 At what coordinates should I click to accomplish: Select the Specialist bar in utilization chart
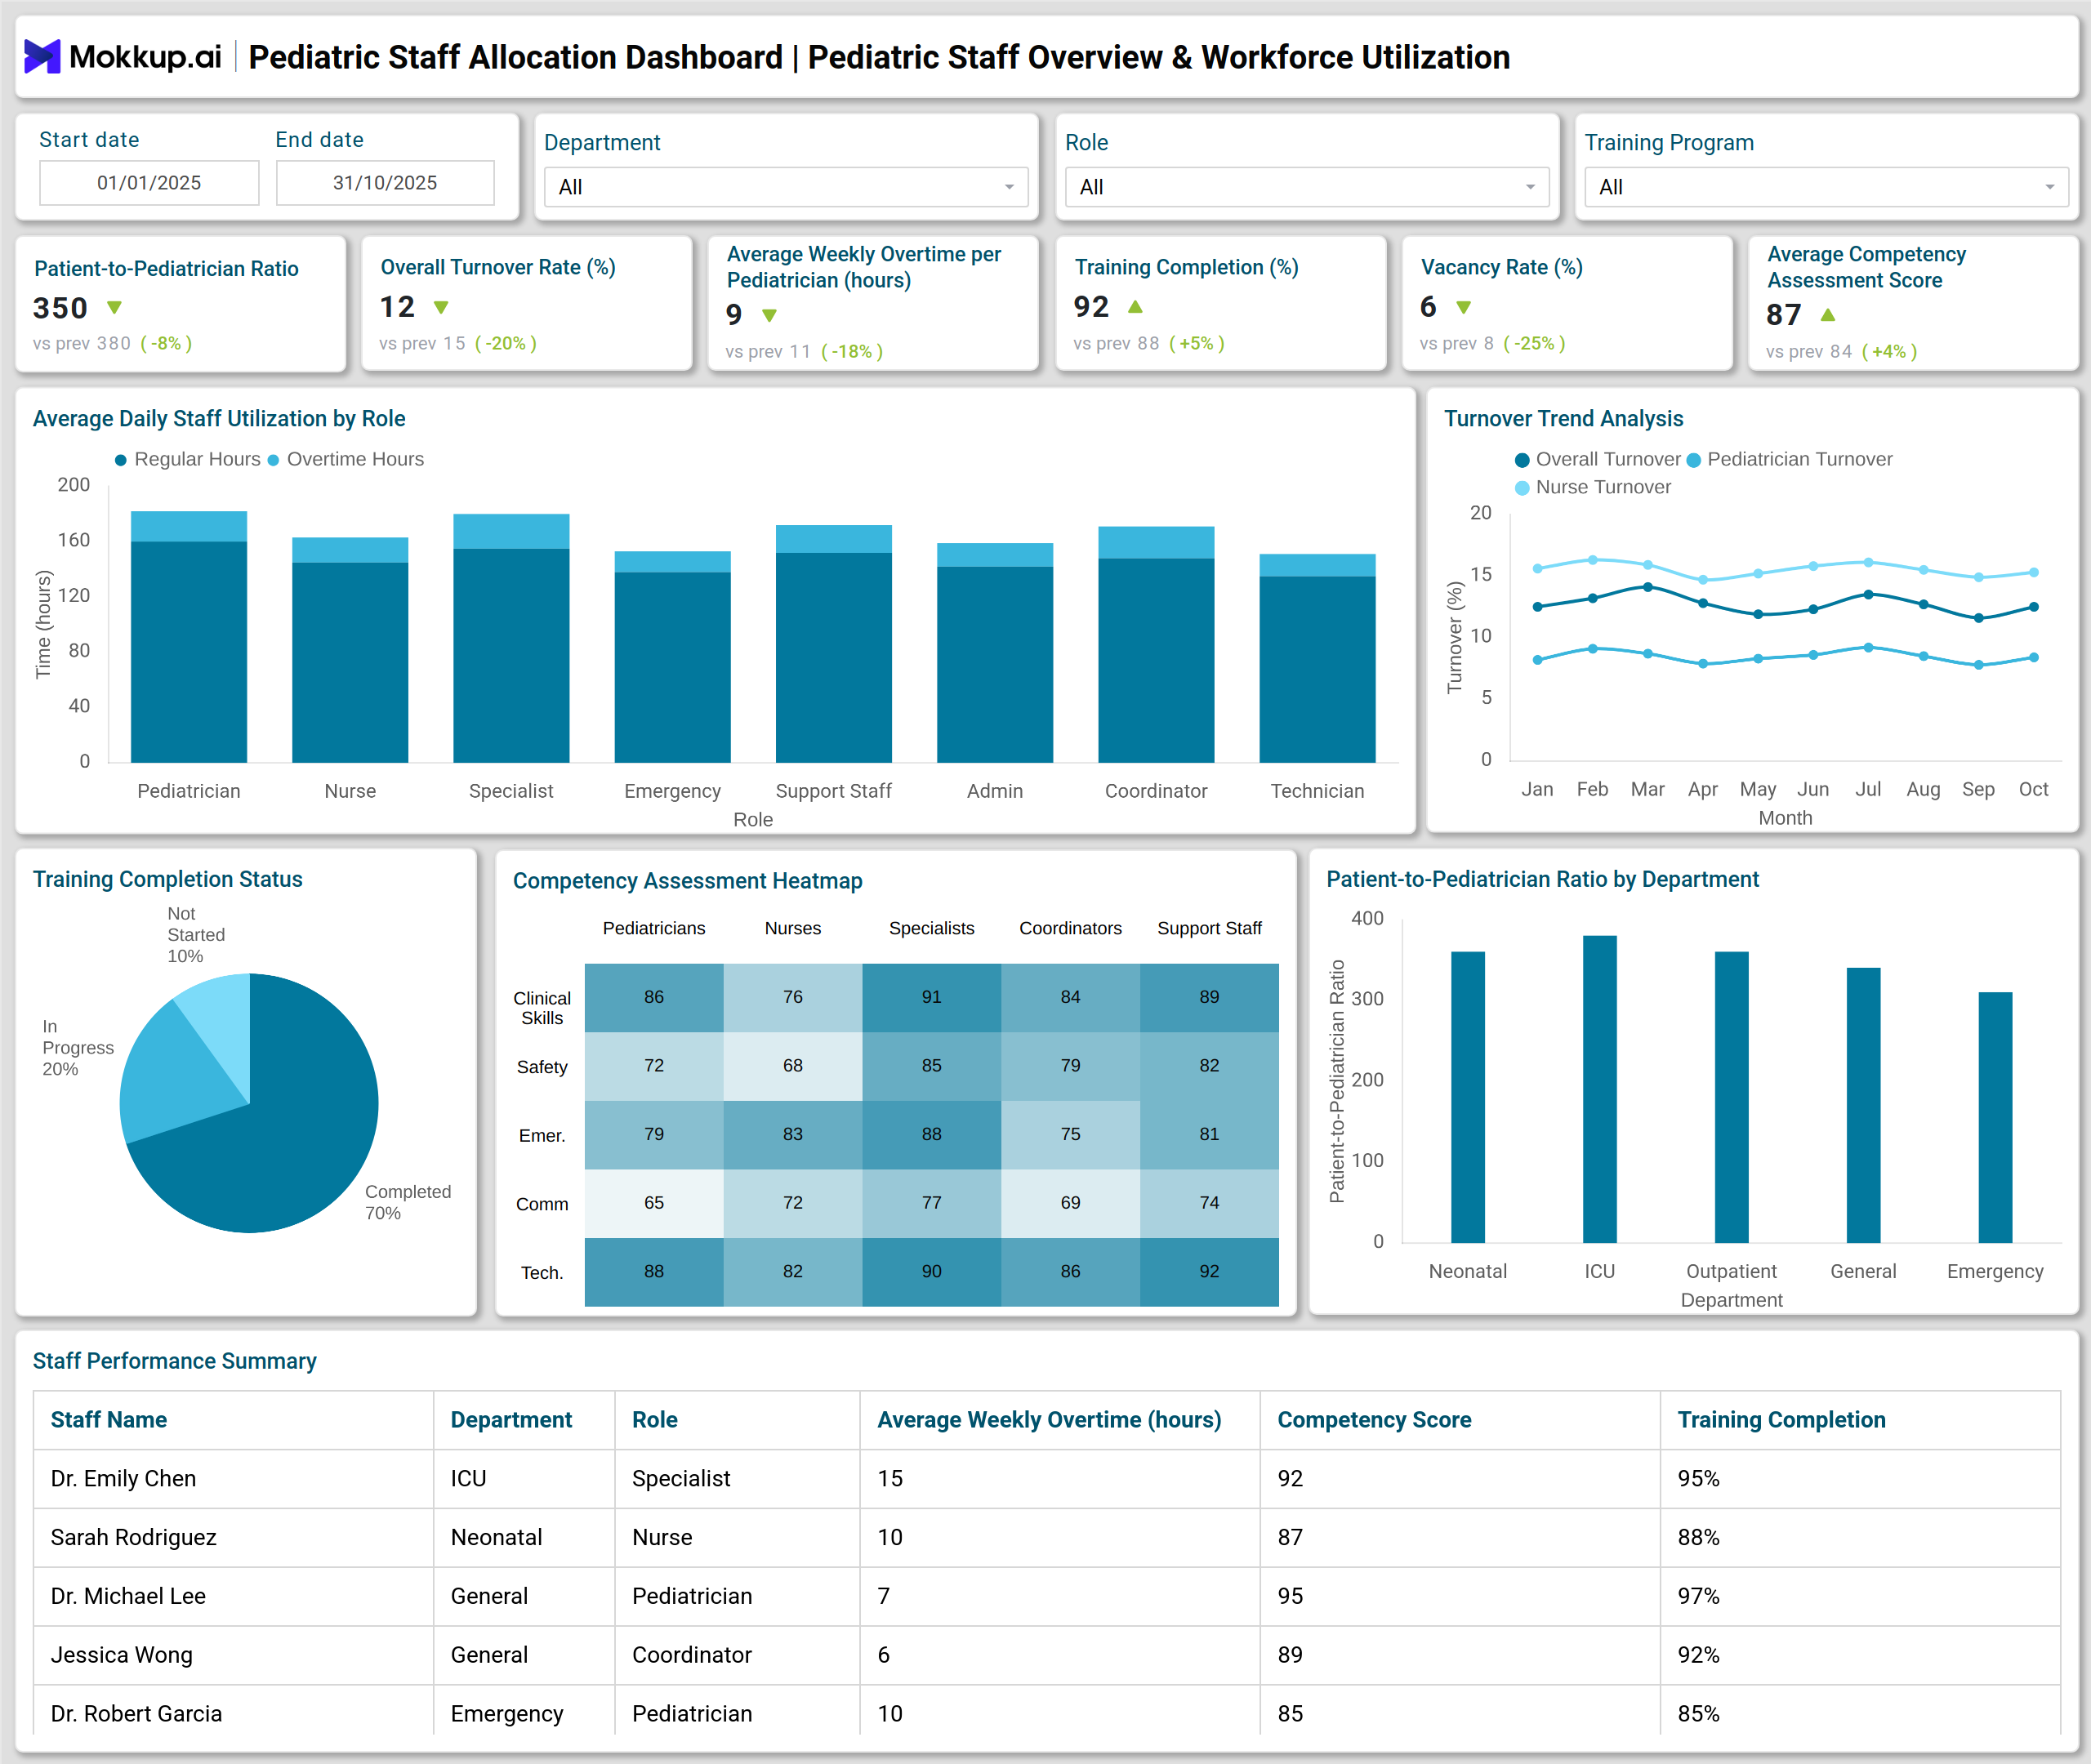pos(511,638)
